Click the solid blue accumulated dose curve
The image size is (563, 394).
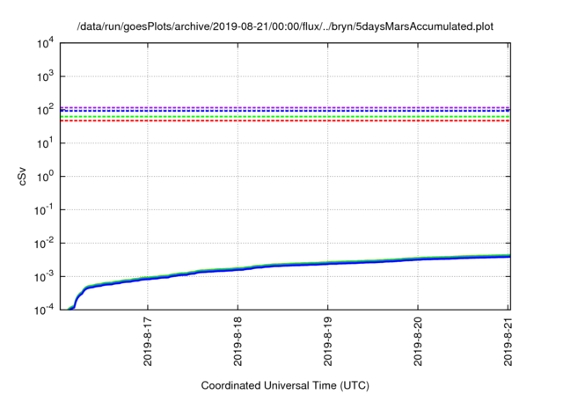pos(288,265)
